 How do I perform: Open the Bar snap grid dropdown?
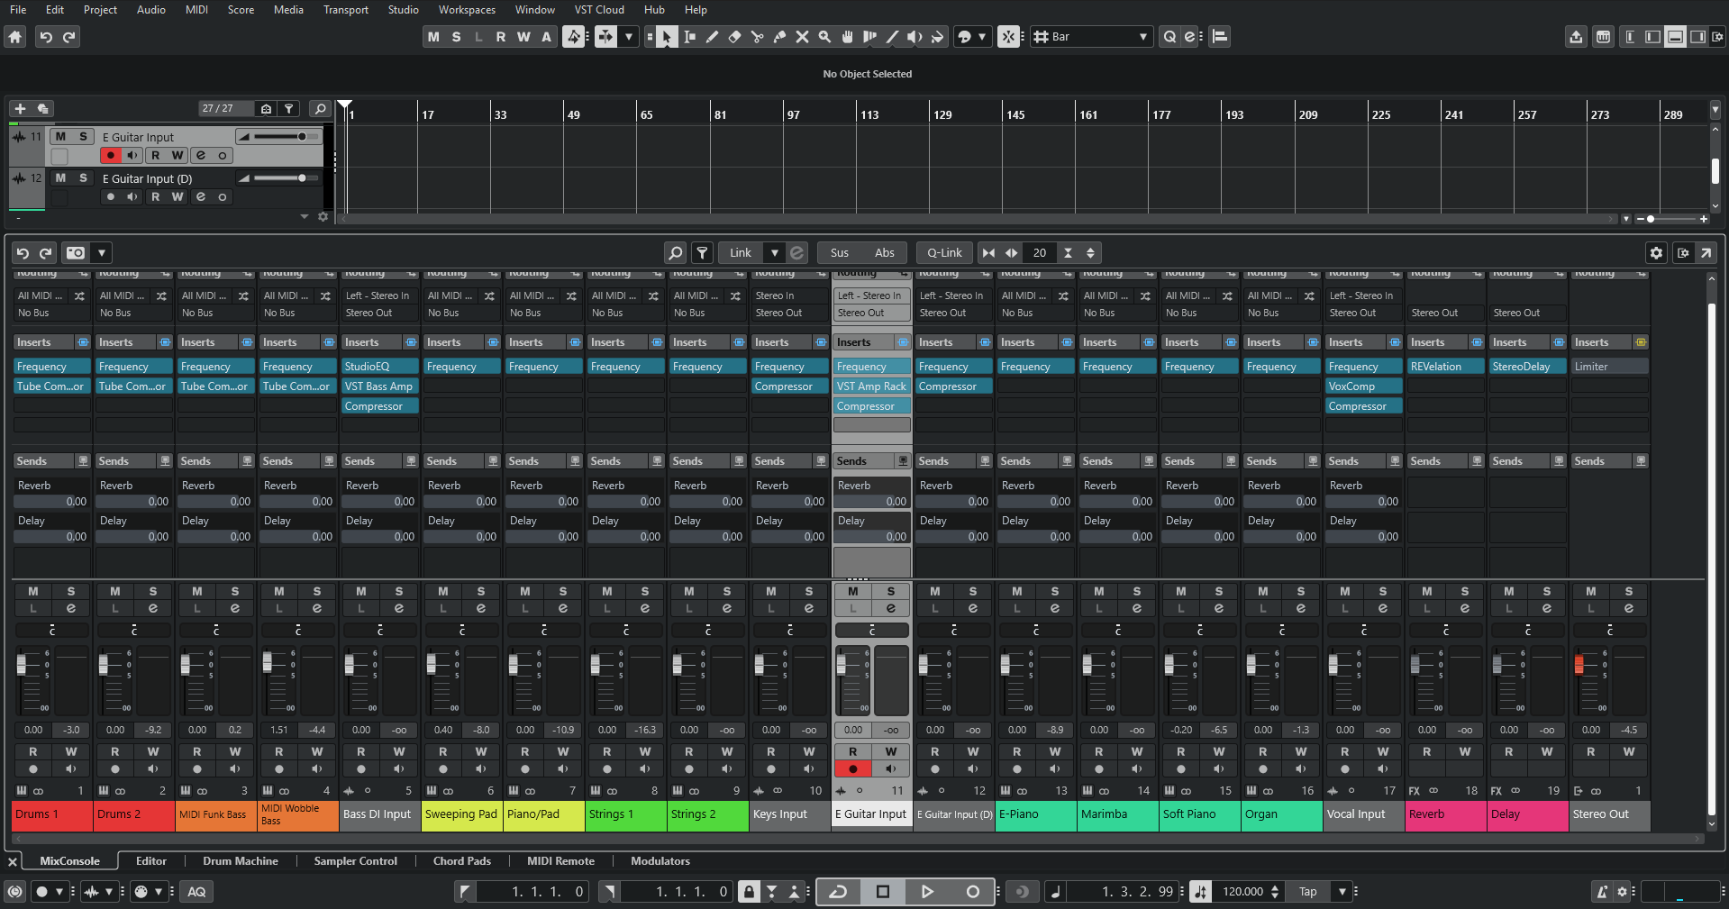1142,37
